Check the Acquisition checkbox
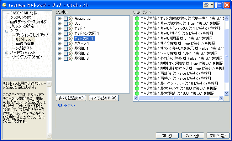Image resolution: width=232 pixels, height=141 pixels. [66, 18]
